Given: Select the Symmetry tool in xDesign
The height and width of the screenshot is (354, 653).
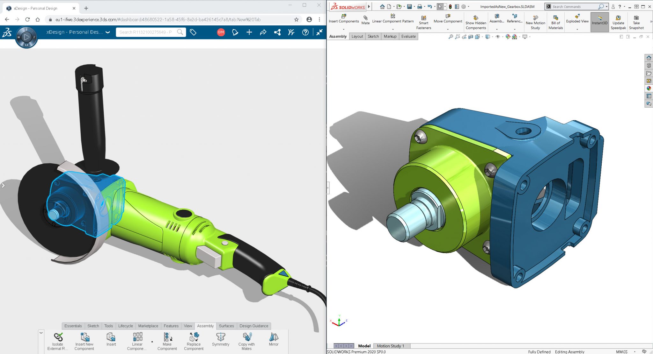Looking at the screenshot, I should click(x=221, y=340).
